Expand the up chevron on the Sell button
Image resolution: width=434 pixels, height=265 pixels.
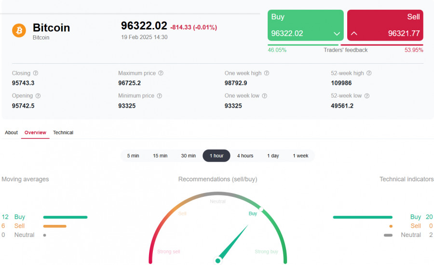point(354,33)
